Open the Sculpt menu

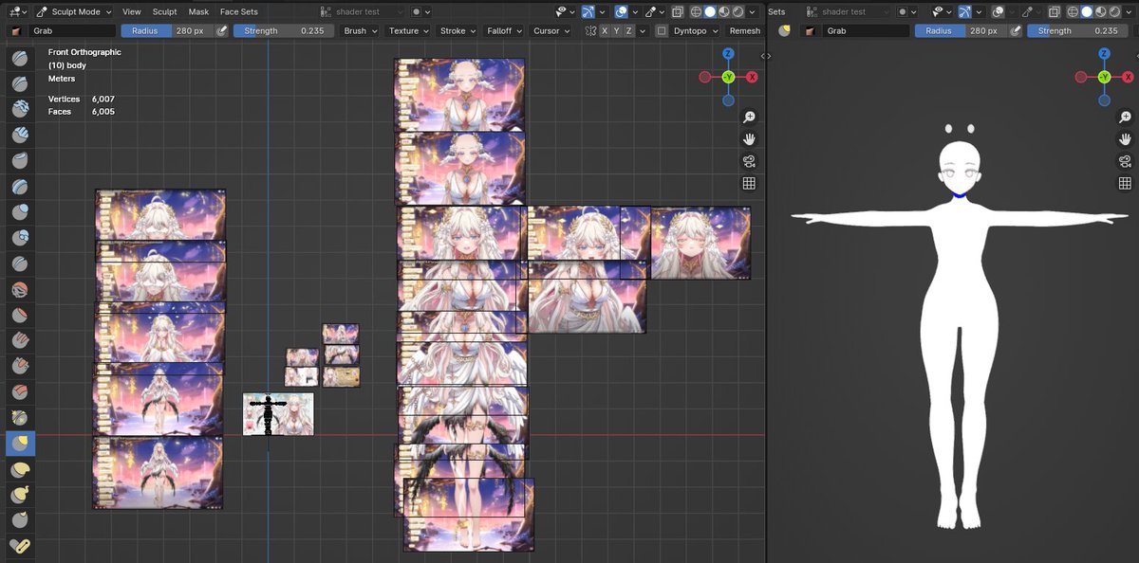[x=164, y=11]
